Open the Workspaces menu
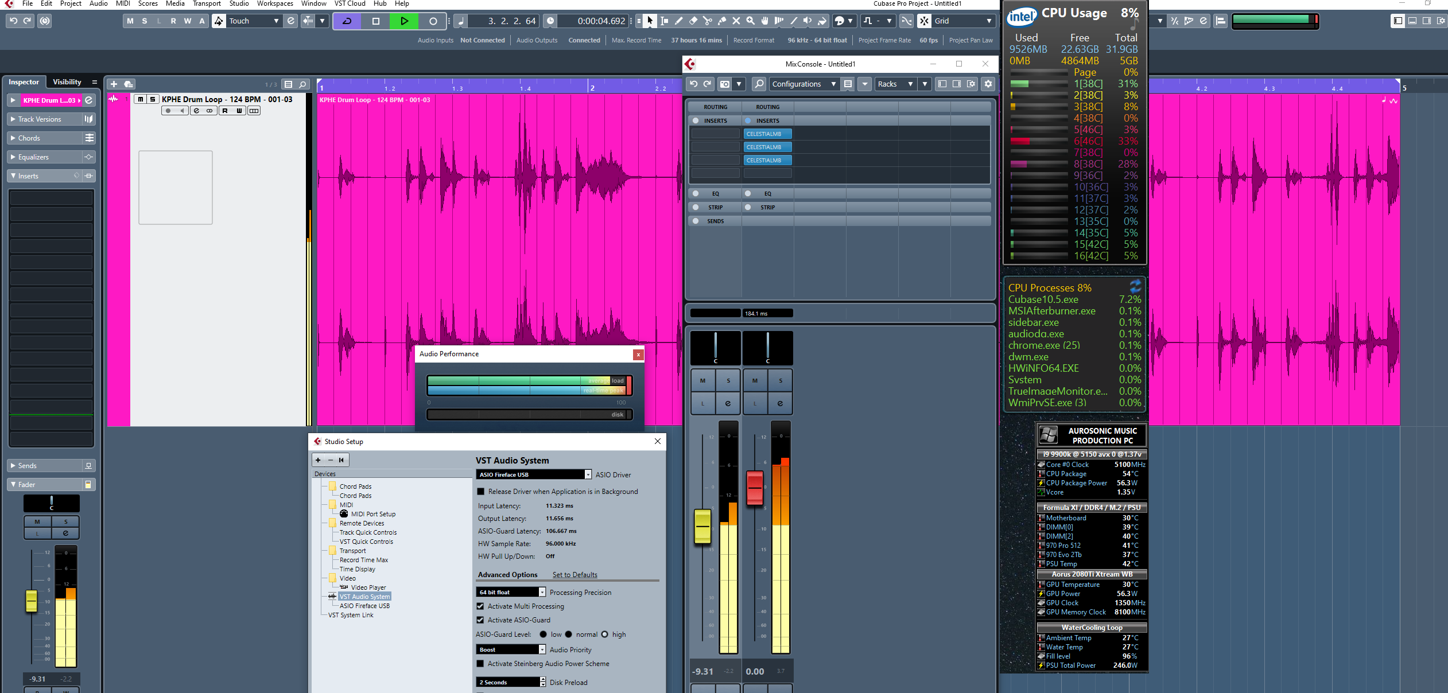Viewport: 1448px width, 693px height. click(x=275, y=3)
